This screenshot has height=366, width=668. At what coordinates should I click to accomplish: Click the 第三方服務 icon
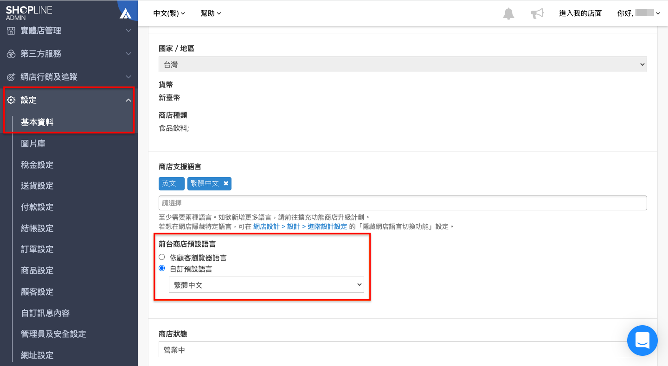click(11, 54)
